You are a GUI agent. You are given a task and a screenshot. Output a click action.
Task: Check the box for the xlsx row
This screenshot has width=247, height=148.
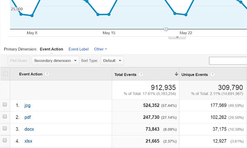coord(5,140)
